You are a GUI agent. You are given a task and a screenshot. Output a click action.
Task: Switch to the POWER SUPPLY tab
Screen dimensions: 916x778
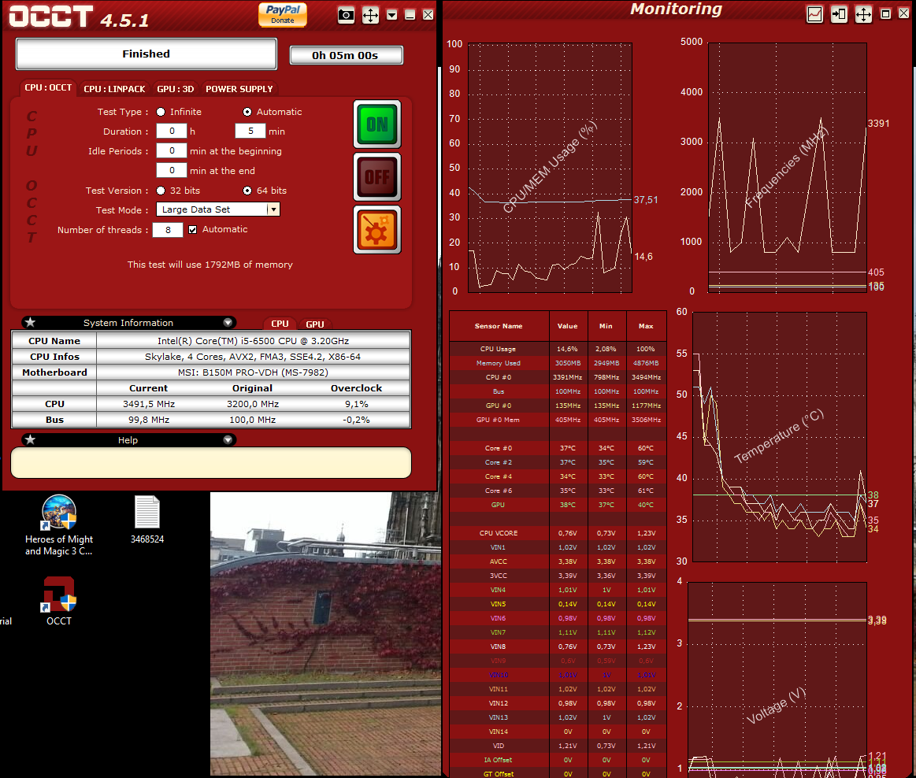tap(239, 89)
